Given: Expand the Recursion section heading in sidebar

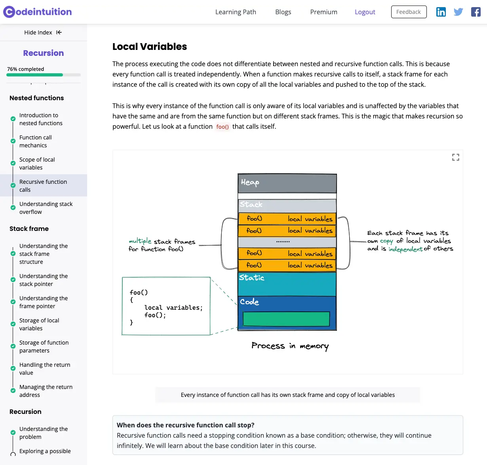Looking at the screenshot, I should pyautogui.click(x=25, y=412).
